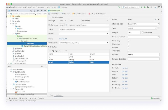Toggle the Mandatory checkbox

tap(128, 44)
